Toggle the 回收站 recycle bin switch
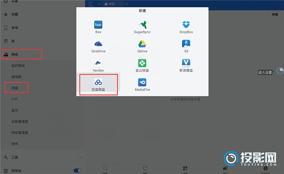284x174 pixels. (x=78, y=170)
